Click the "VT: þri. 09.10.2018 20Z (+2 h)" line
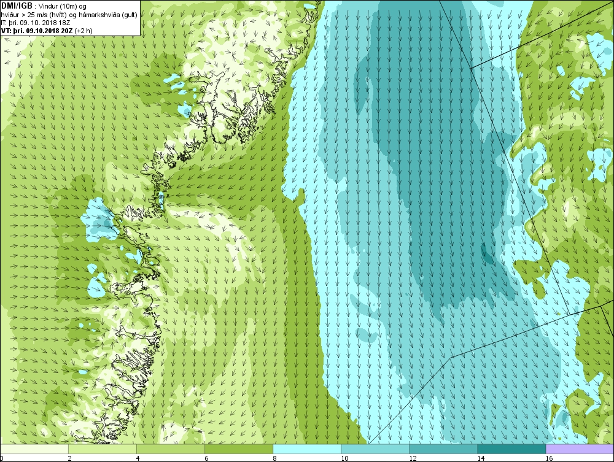The width and height of the screenshot is (614, 462). [47, 31]
